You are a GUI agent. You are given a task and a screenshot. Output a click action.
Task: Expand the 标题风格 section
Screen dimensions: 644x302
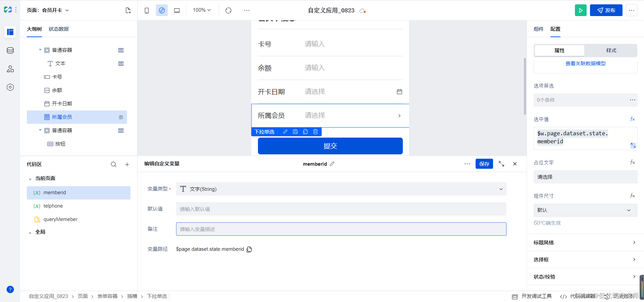pyautogui.click(x=585, y=242)
